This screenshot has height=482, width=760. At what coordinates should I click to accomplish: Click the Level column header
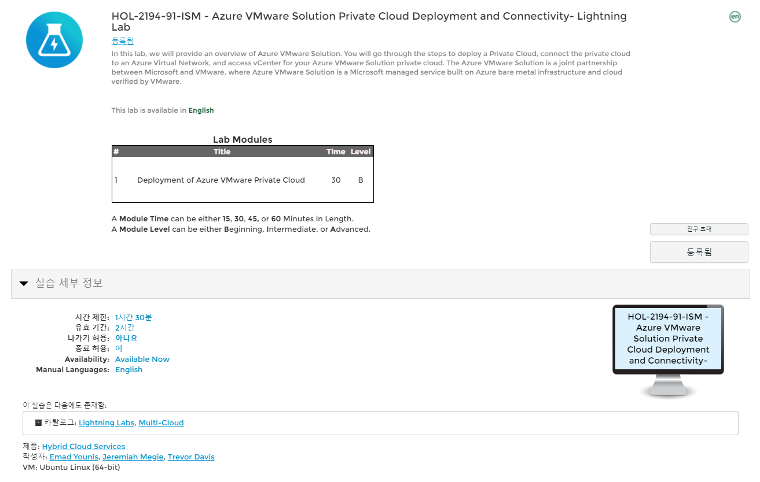[x=361, y=152]
